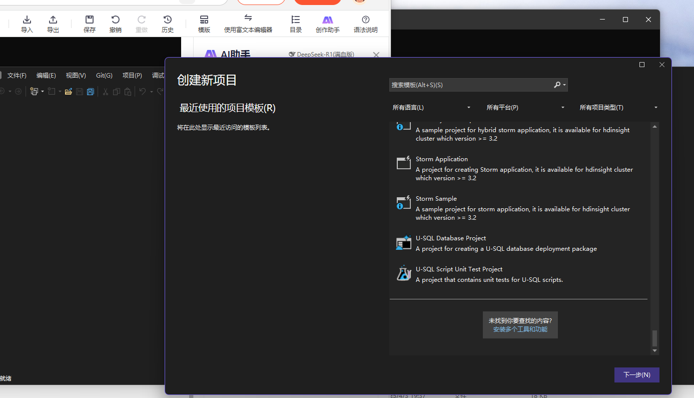Click the open file icon in Visual Studio
This screenshot has height=398, width=694.
[x=68, y=91]
